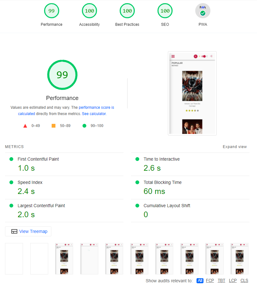Open the See calculator link
Screen dimensions: 257x287
coord(93,113)
